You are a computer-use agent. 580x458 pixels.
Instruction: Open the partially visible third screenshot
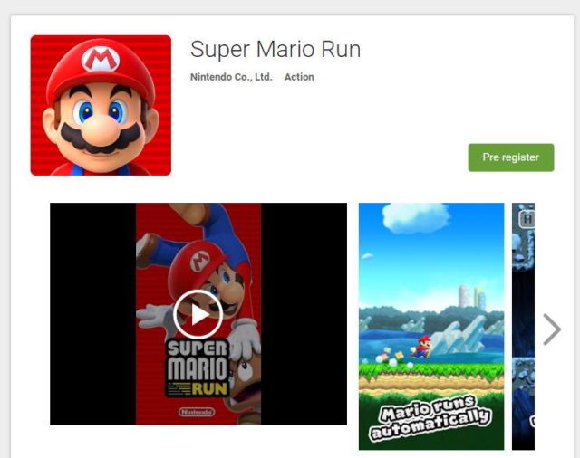[523, 327]
